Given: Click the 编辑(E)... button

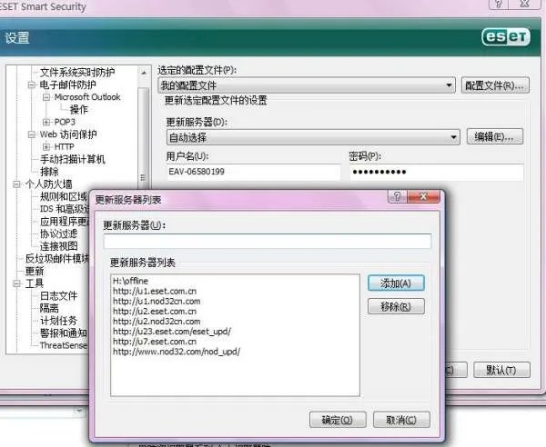Looking at the screenshot, I should pos(495,136).
